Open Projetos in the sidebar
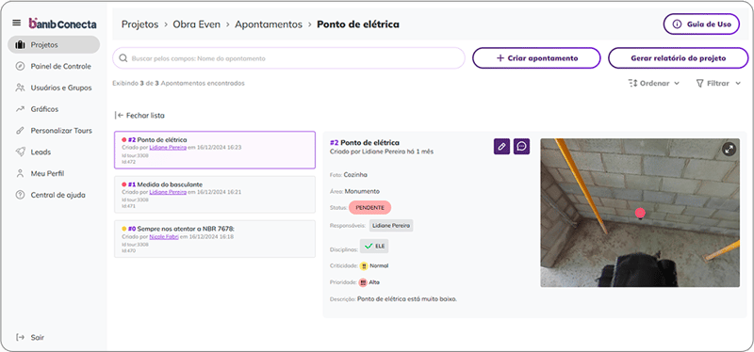The image size is (754, 352). coord(54,44)
